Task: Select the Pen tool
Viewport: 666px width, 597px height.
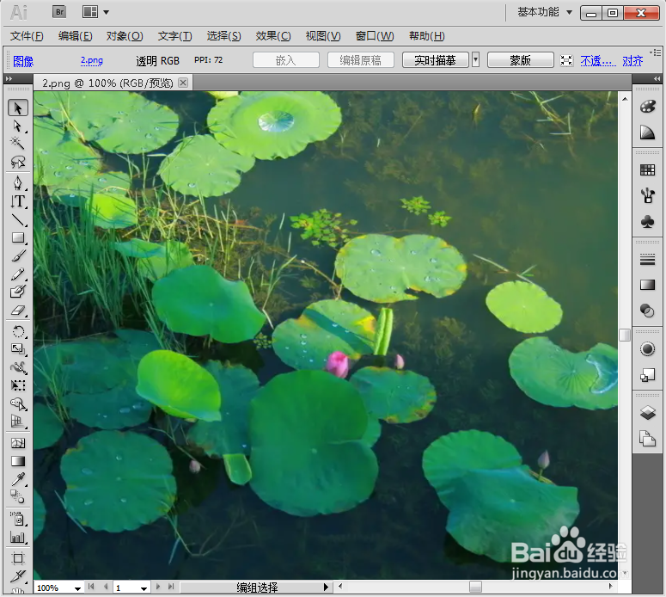Action: click(x=17, y=183)
